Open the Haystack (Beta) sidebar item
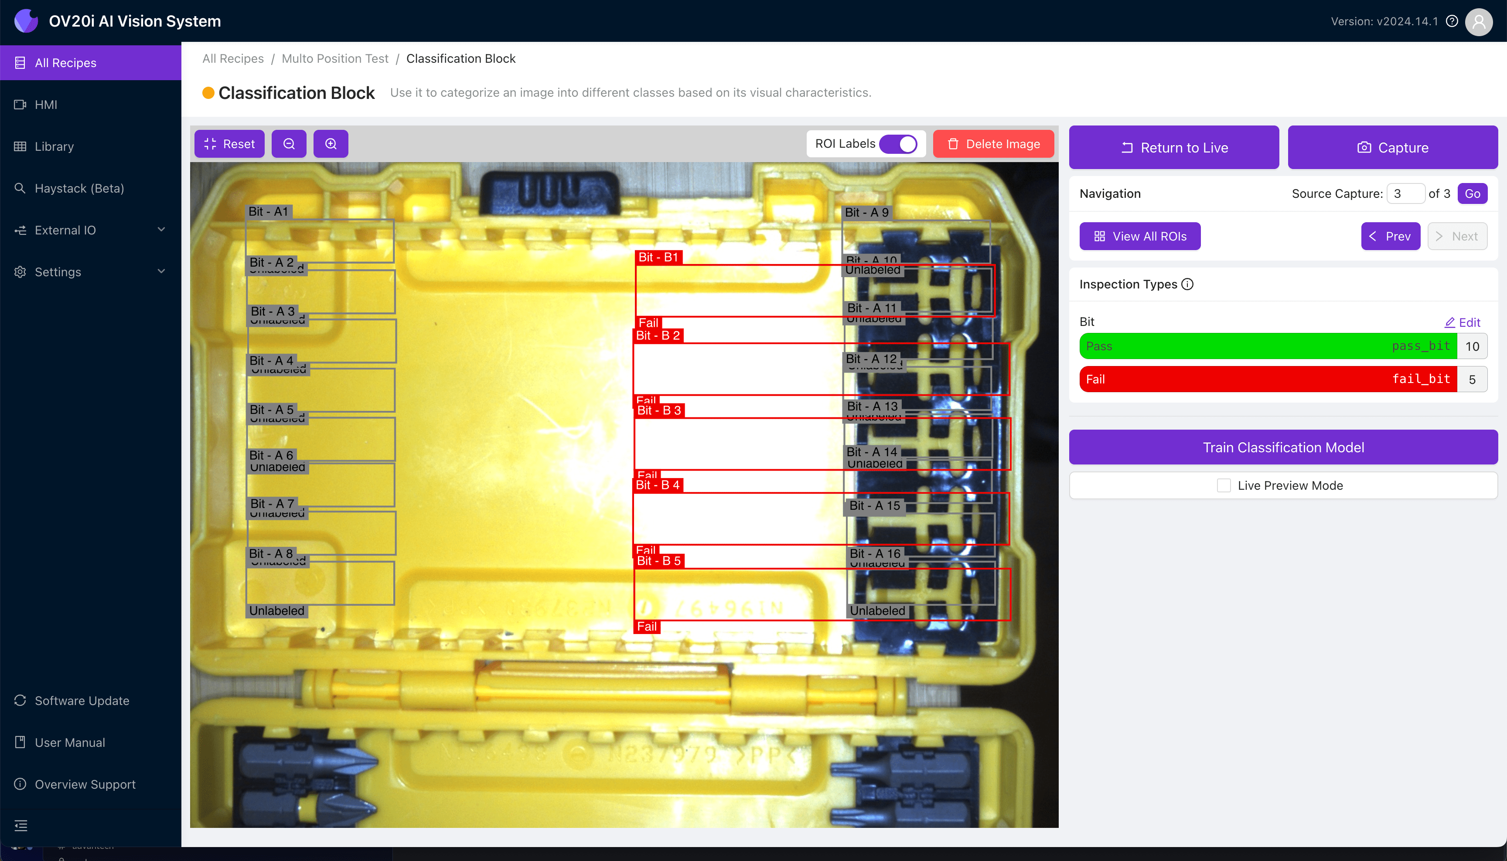1507x861 pixels. click(x=79, y=188)
